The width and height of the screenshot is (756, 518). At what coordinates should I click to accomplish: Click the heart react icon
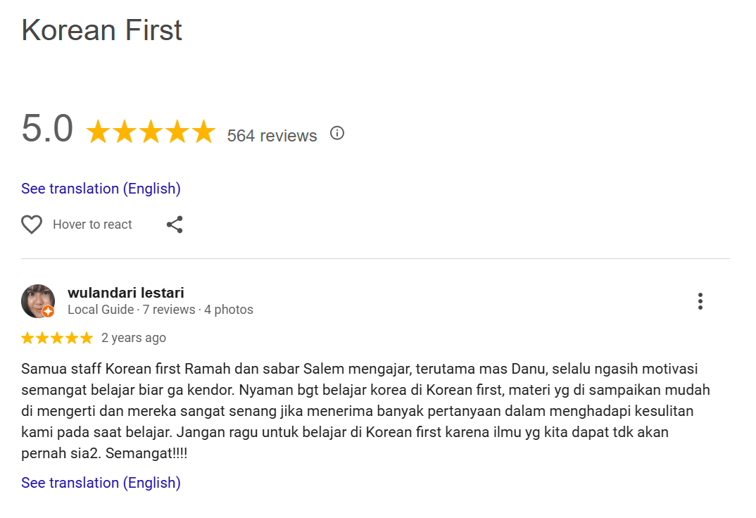(32, 225)
